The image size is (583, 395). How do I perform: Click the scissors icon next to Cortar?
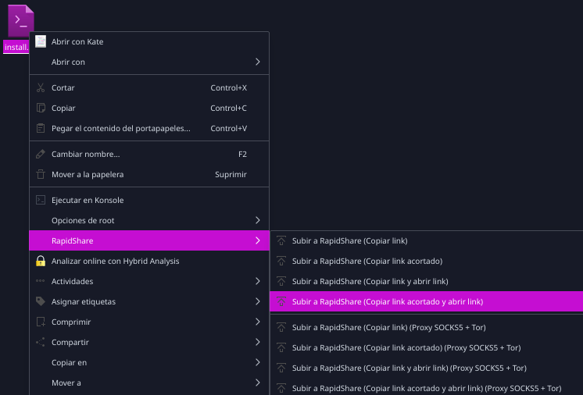pos(41,87)
